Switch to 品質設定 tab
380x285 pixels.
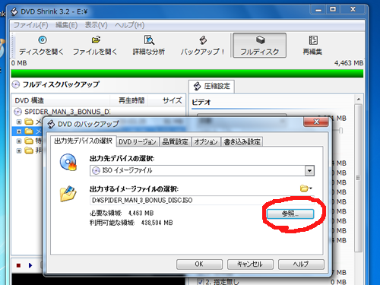tap(175, 142)
